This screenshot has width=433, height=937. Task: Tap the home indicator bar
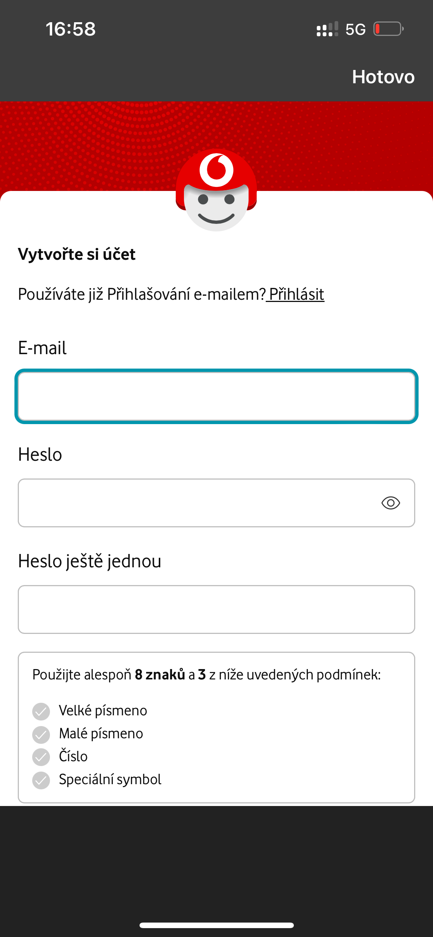pos(216,925)
